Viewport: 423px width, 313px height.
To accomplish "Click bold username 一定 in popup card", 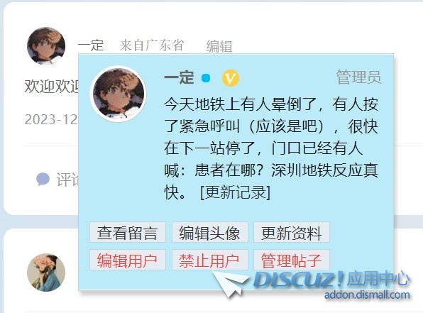I will [x=179, y=77].
